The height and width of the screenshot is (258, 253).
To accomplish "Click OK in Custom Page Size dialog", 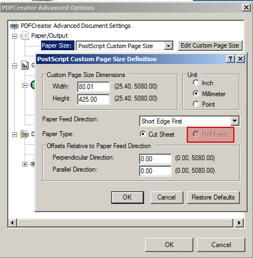I will [x=128, y=197].
